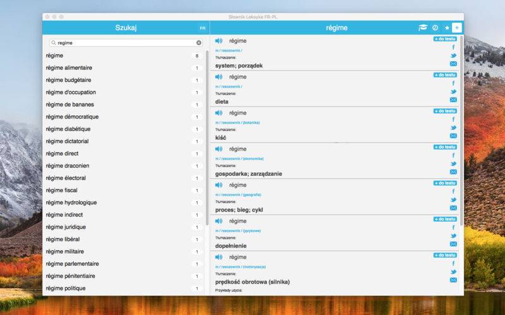This screenshot has width=505, height=315.
Task: Add 'prędkość obrotowa' entry to test
Action: pyautogui.click(x=445, y=255)
